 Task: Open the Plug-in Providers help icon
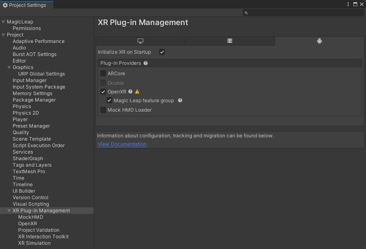(145, 63)
